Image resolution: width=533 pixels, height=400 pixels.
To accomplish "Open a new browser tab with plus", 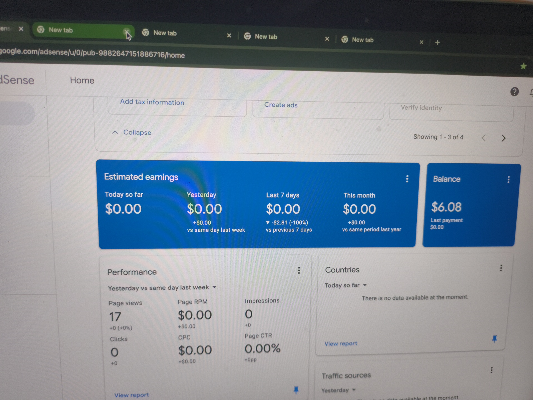I will coord(437,42).
